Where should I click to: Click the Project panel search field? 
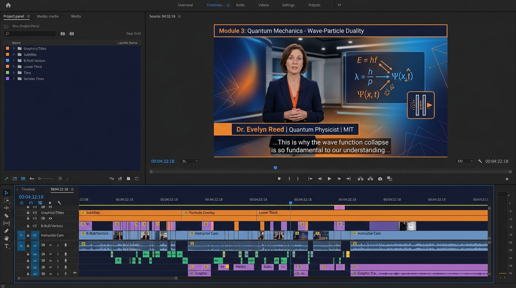click(x=30, y=34)
